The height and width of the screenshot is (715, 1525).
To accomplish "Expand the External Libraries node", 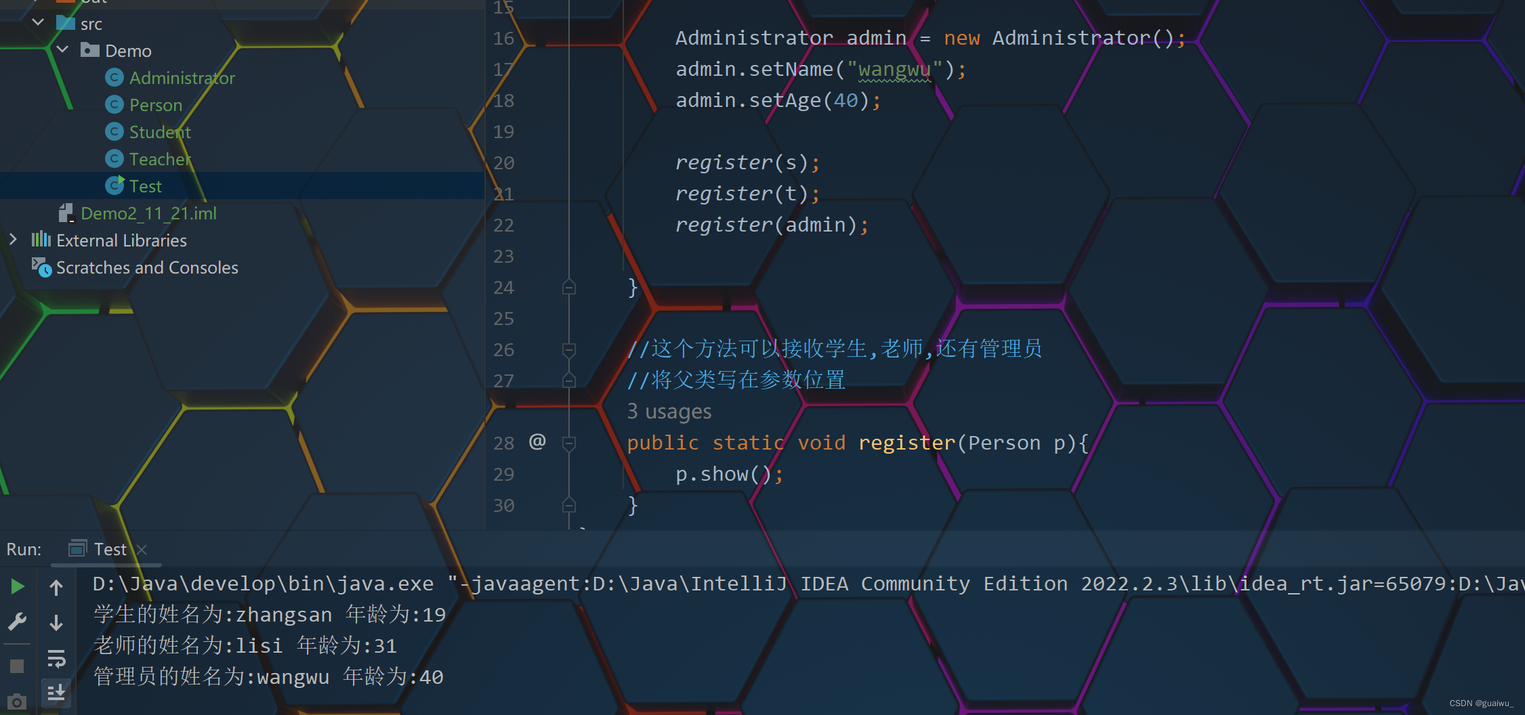I will (13, 239).
